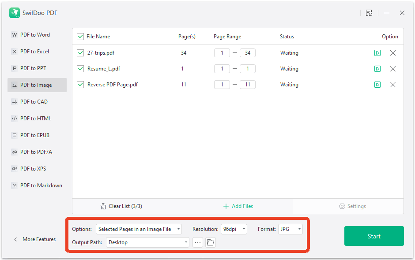Image resolution: width=415 pixels, height=260 pixels.
Task: Toggle the select-all File Name checkbox
Action: [x=80, y=37]
